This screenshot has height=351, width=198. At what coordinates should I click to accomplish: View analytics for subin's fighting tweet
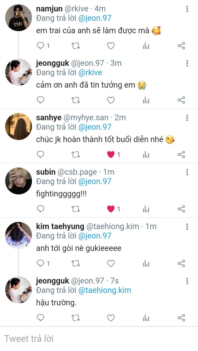tap(146, 209)
